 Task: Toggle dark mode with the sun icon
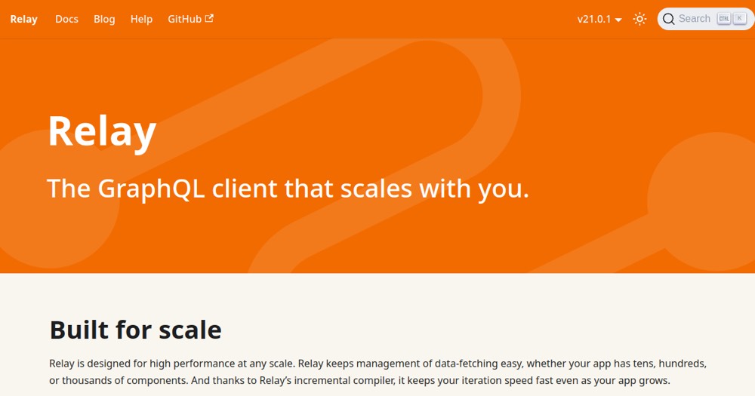click(x=639, y=19)
